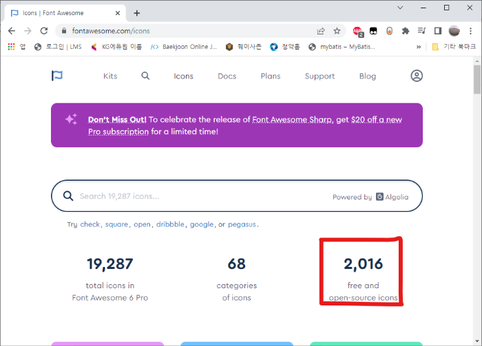Open the Blog nav item
Screen dimensions: 482x346
[368, 76]
